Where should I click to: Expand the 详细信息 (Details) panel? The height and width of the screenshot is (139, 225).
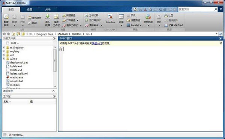point(54,91)
